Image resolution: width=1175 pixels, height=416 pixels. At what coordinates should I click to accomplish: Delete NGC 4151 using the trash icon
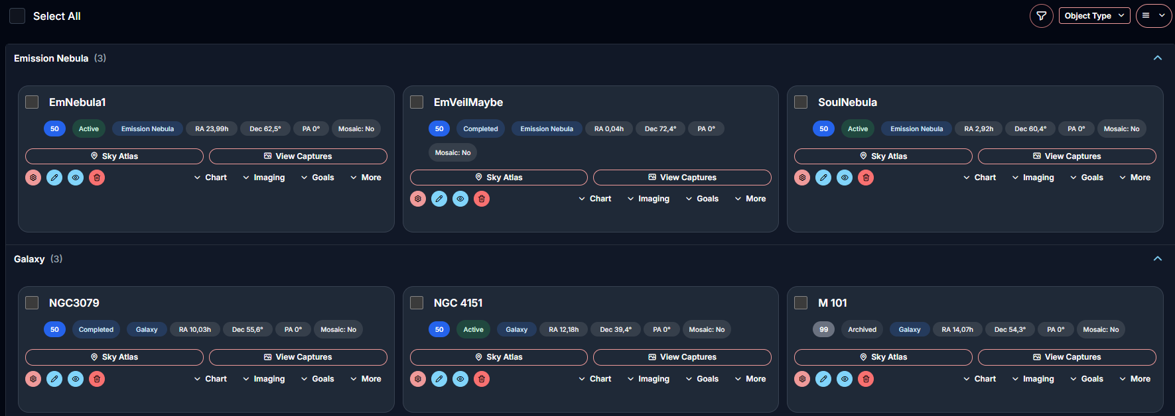[482, 379]
